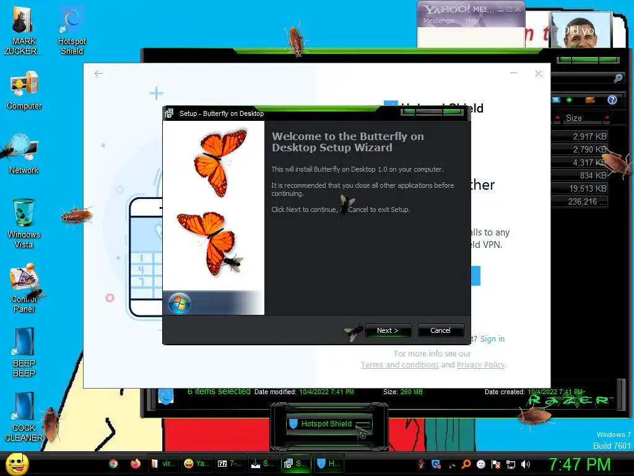Click the shield tray icon in taskbar
Image resolution: width=634 pixels, height=476 pixels.
[x=436, y=464]
